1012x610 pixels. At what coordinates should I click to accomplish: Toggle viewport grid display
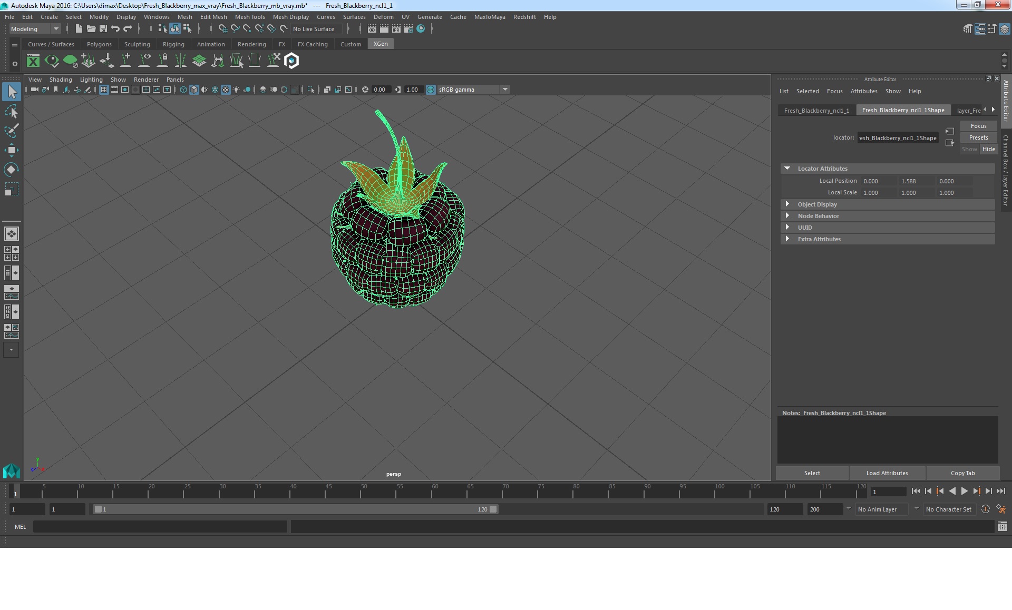(x=104, y=90)
